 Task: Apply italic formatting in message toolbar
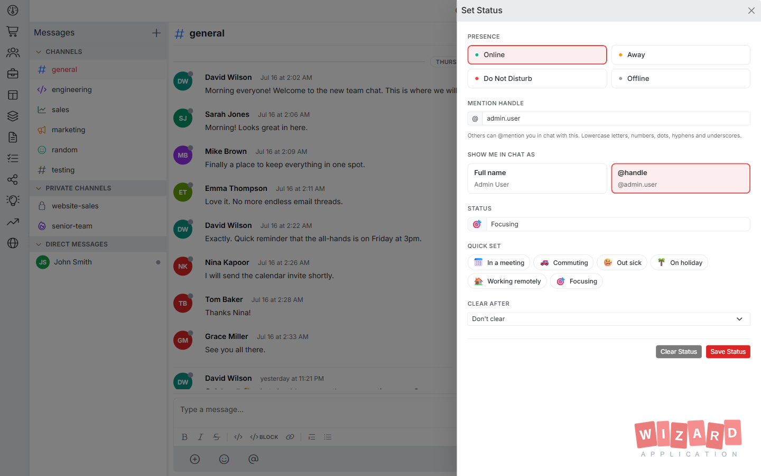click(200, 437)
